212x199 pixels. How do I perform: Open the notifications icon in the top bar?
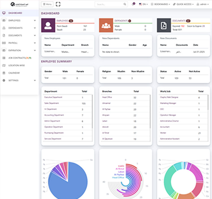pos(133,4)
